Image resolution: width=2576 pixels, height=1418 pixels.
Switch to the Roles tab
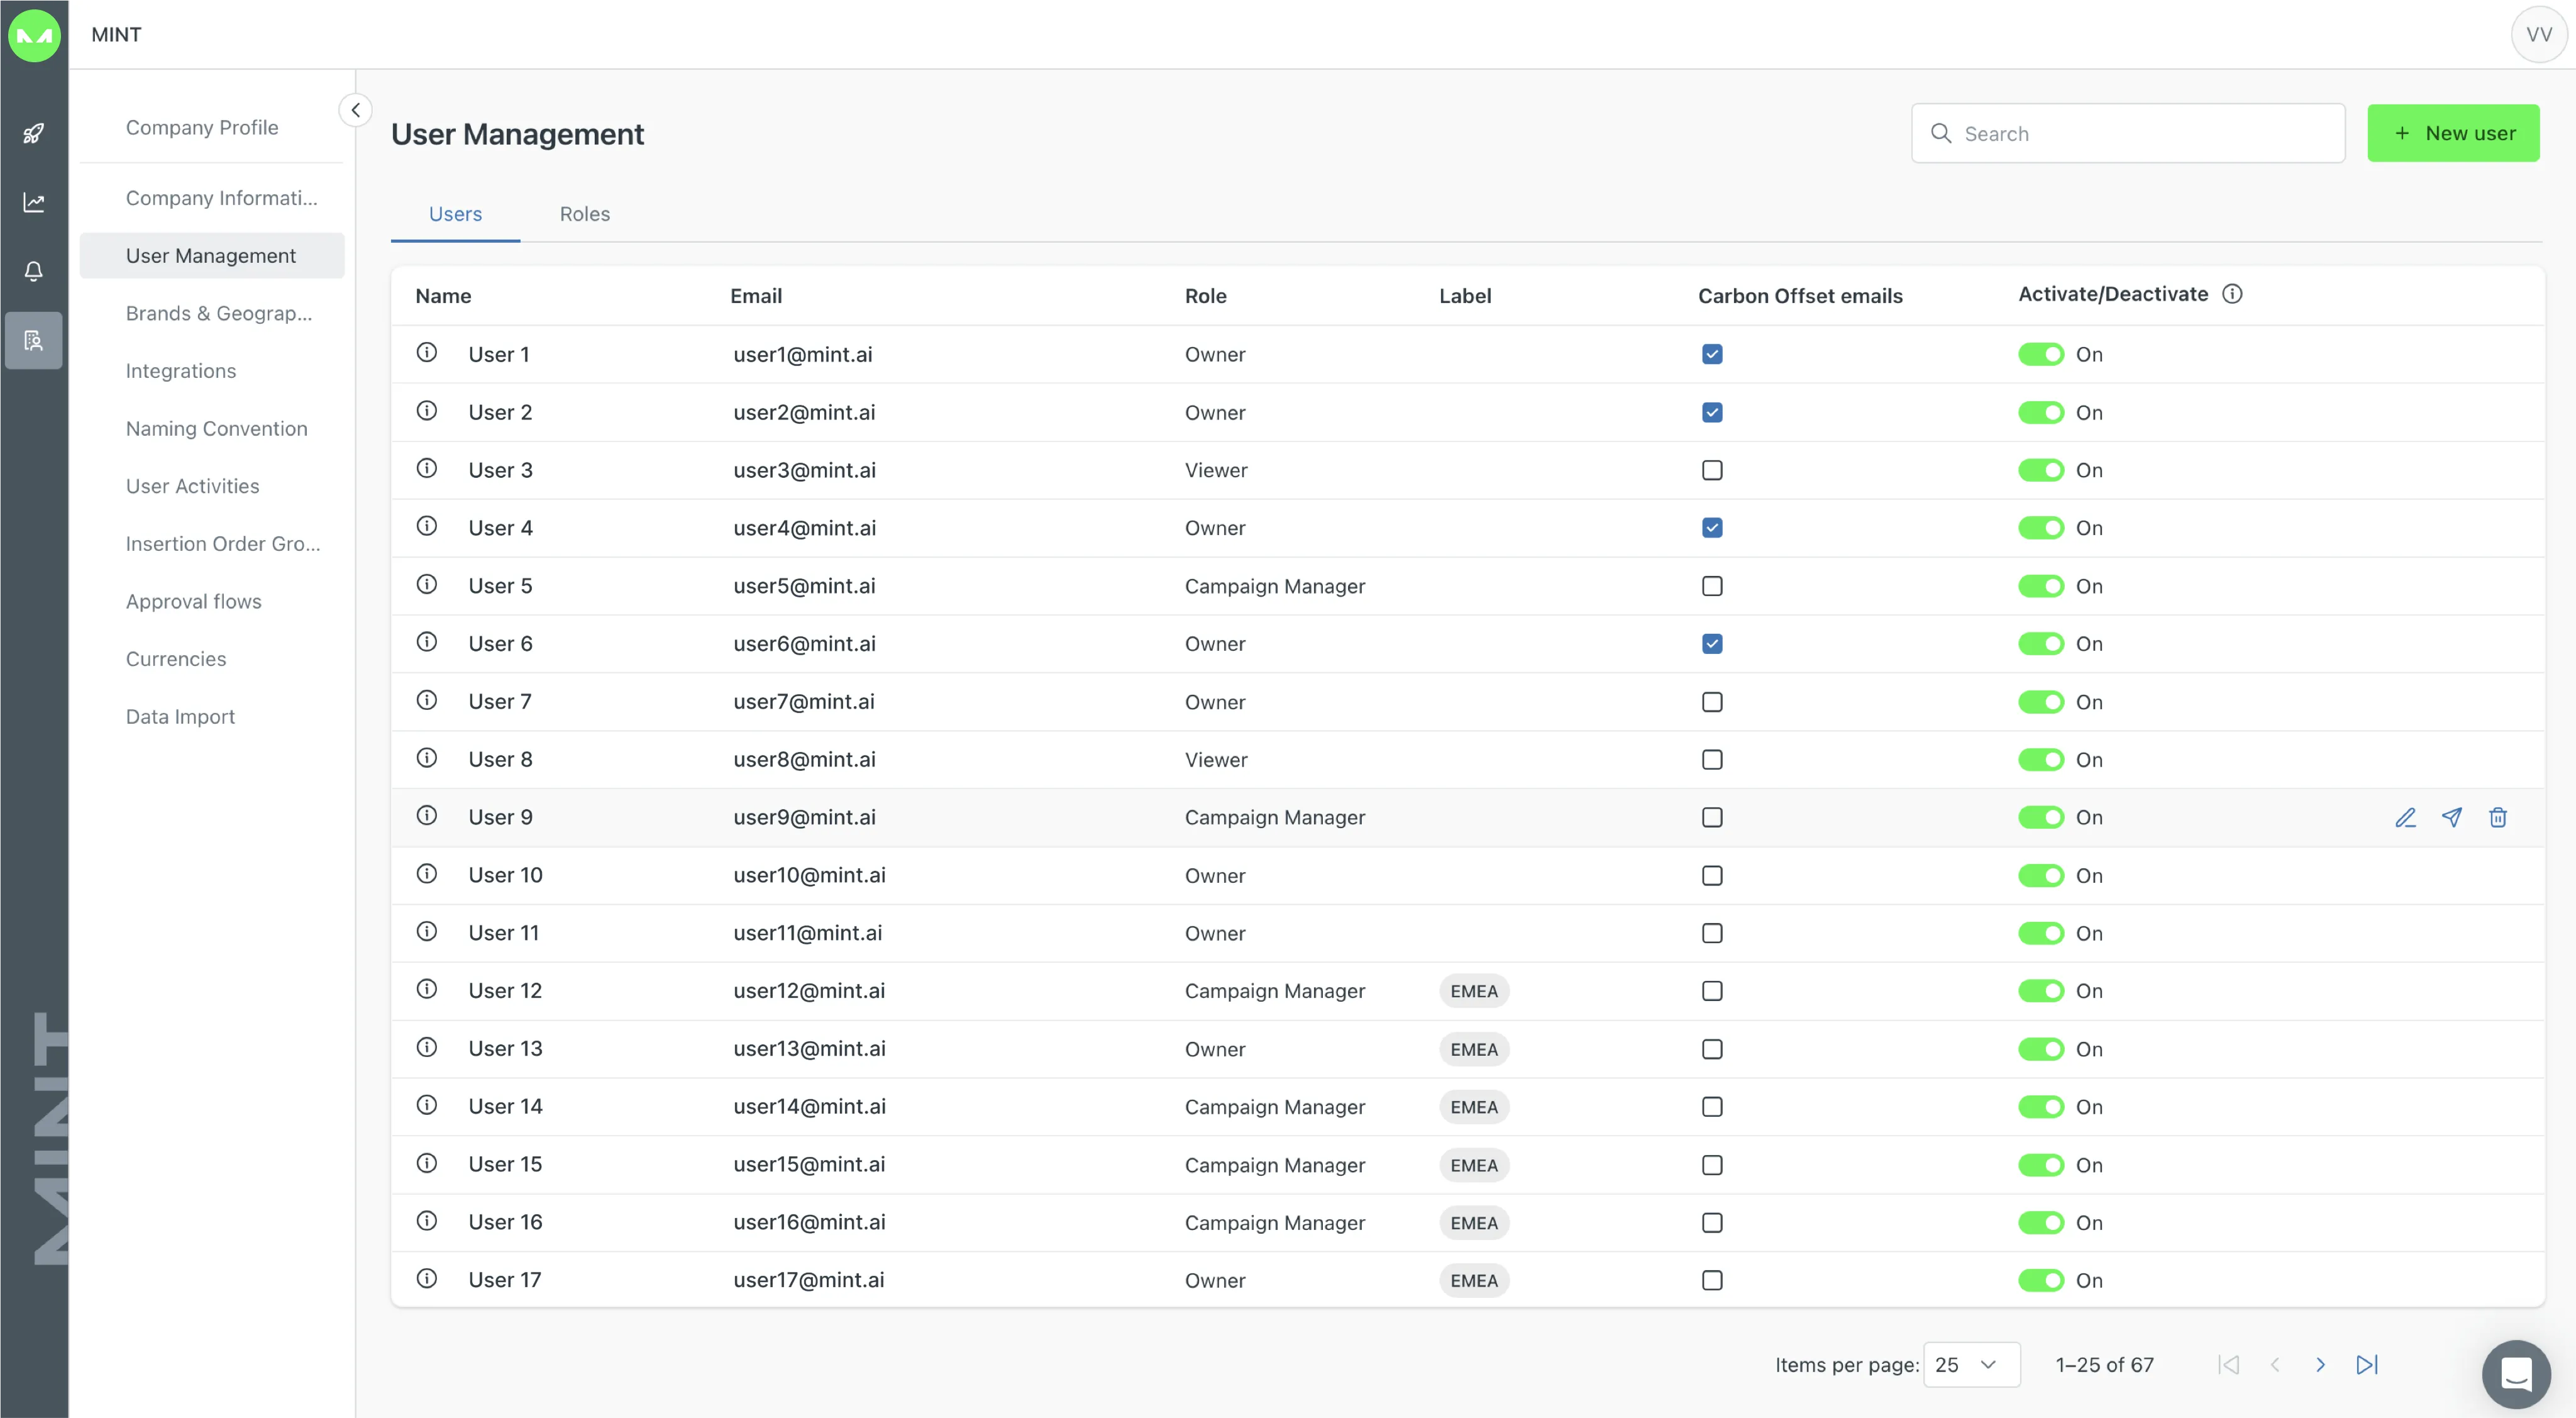(x=584, y=214)
